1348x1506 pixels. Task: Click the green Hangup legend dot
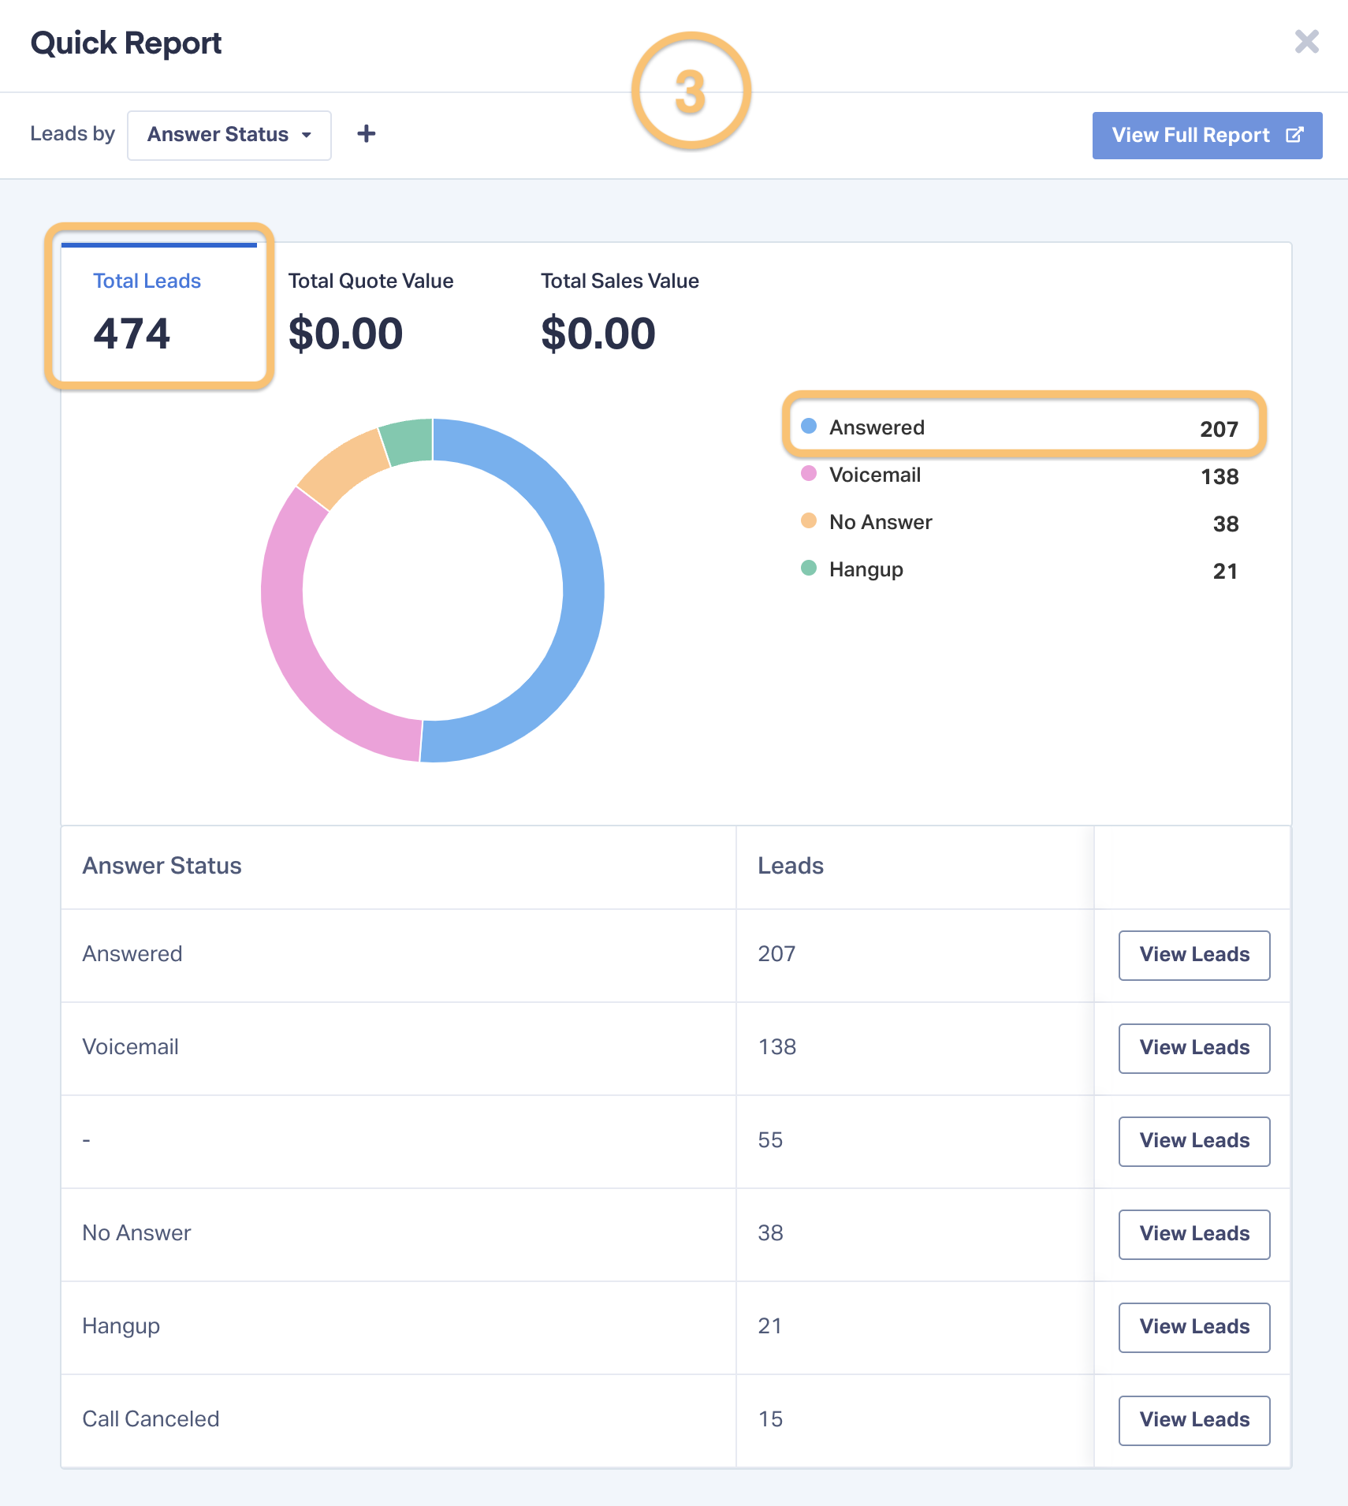click(808, 568)
